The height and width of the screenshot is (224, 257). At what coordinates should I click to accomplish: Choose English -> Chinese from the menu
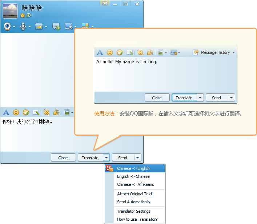(133, 176)
